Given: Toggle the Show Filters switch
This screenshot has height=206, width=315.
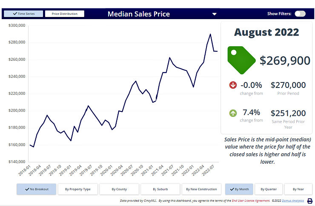Looking at the screenshot, I should [300, 14].
